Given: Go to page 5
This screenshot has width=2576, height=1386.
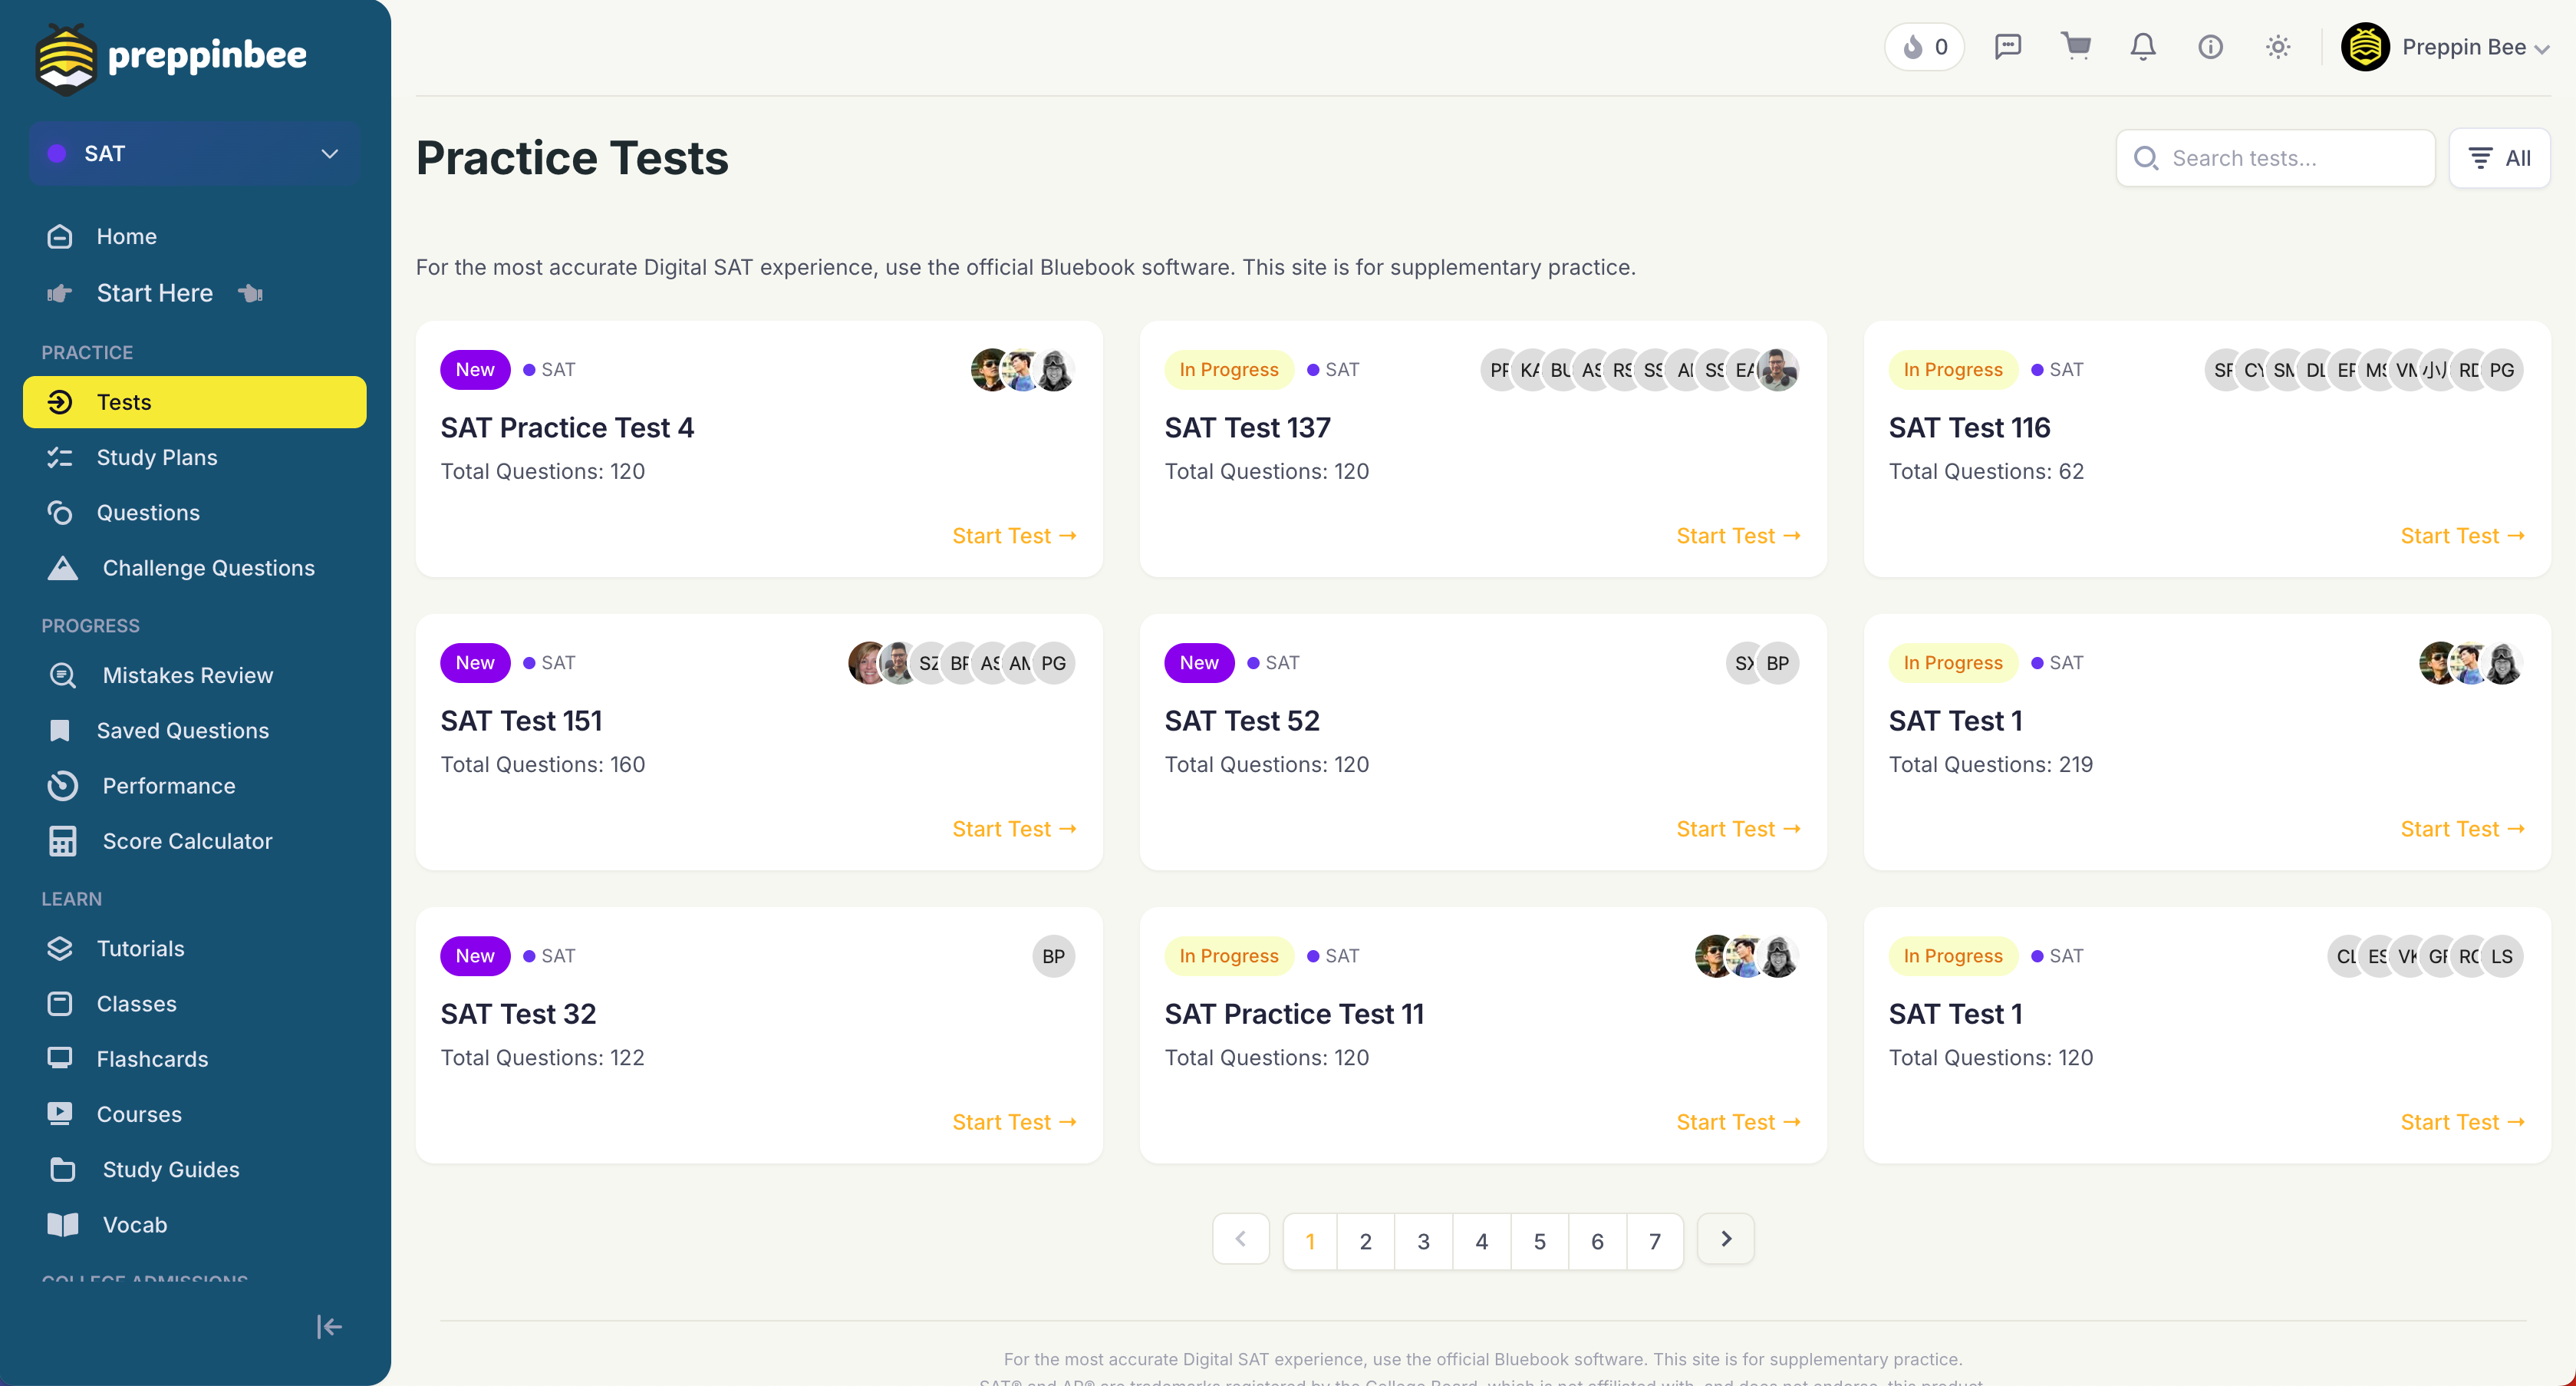Looking at the screenshot, I should pos(1539,1241).
